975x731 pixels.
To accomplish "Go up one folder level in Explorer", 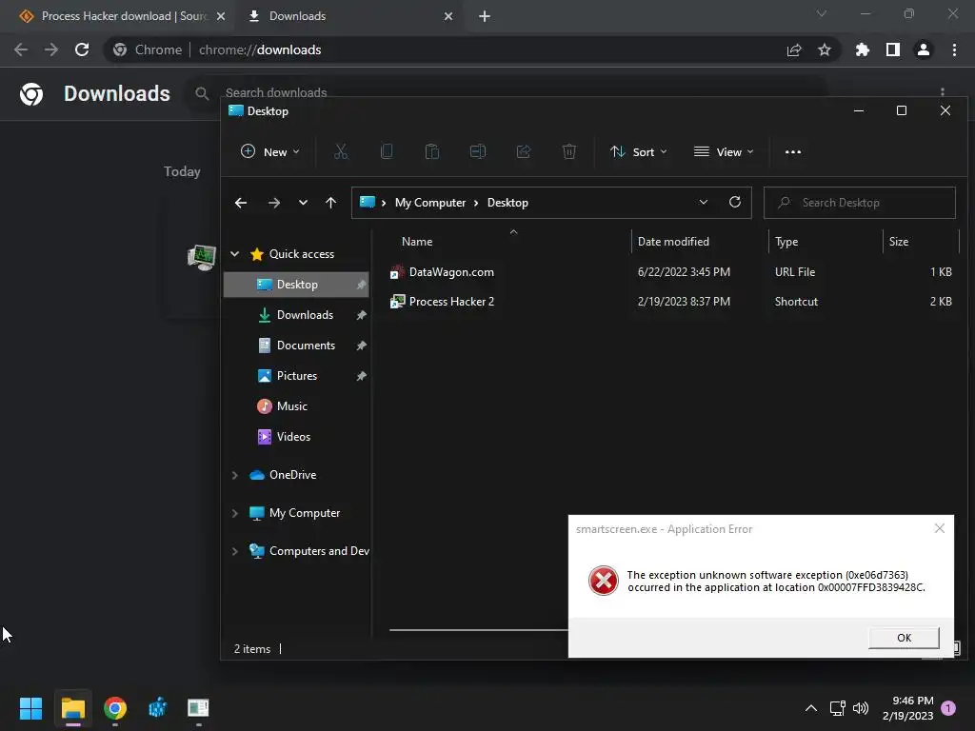I will [x=330, y=203].
